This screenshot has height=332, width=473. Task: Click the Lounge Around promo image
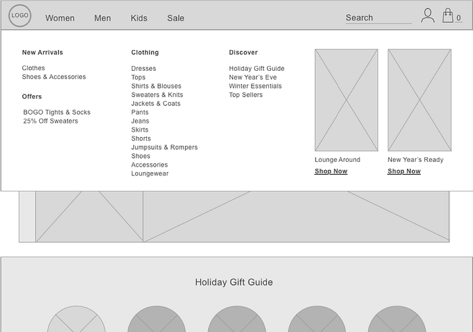click(x=346, y=100)
